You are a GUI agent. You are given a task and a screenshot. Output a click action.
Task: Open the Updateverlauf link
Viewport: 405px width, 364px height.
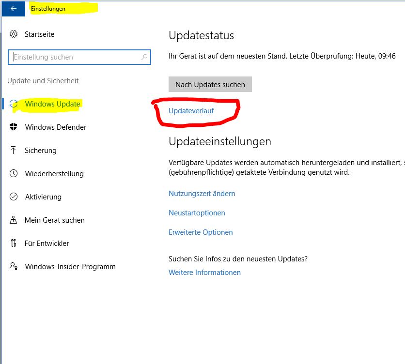coord(191,111)
